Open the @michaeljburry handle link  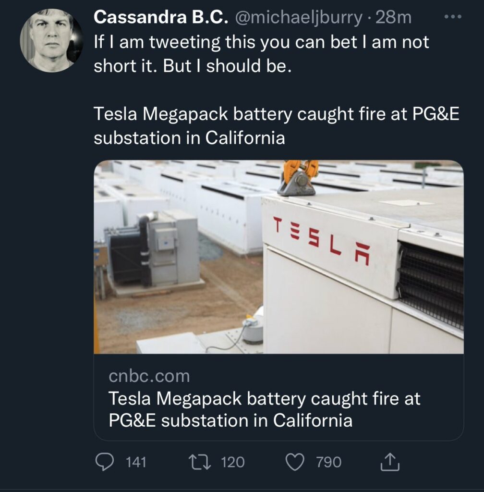(299, 18)
